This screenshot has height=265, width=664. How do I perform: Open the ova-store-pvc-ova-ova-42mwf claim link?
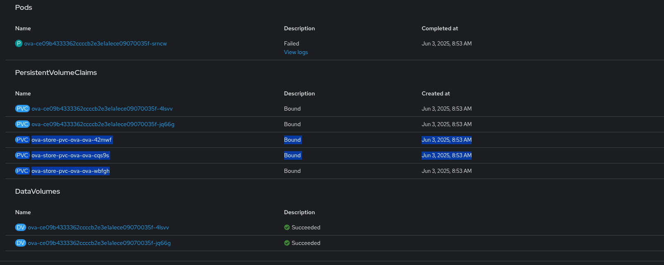pyautogui.click(x=72, y=140)
